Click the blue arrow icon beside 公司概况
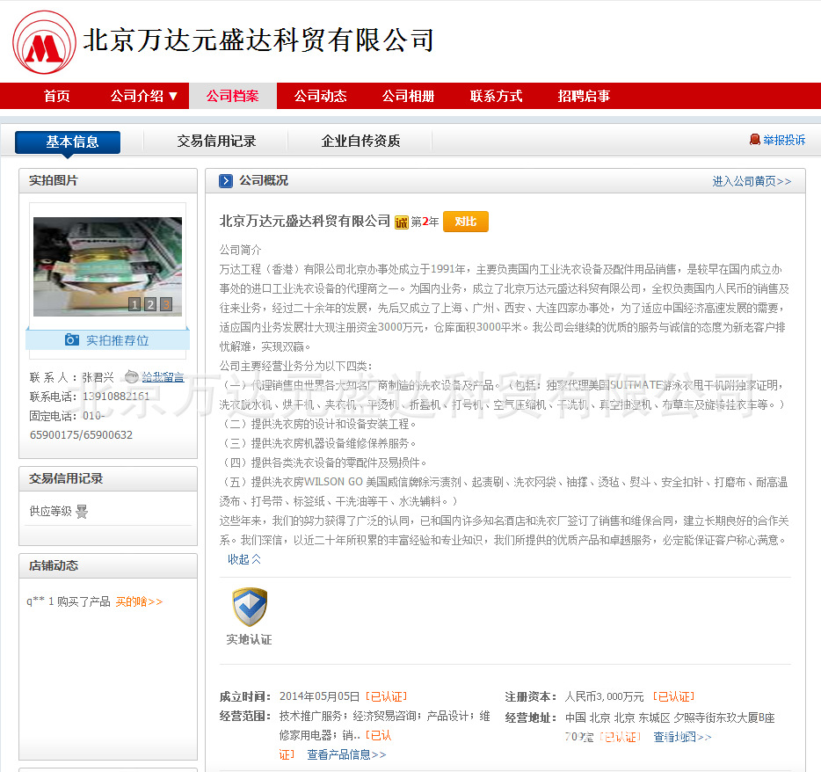 [x=226, y=181]
